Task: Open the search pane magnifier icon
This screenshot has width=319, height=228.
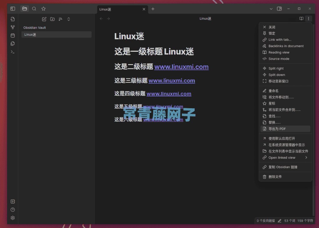Action: pyautogui.click(x=34, y=9)
